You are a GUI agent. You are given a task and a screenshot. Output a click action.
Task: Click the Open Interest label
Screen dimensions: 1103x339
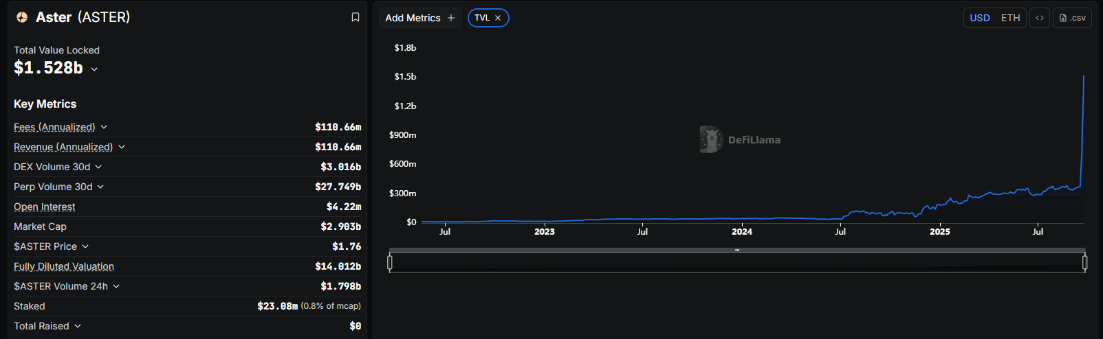(x=45, y=207)
